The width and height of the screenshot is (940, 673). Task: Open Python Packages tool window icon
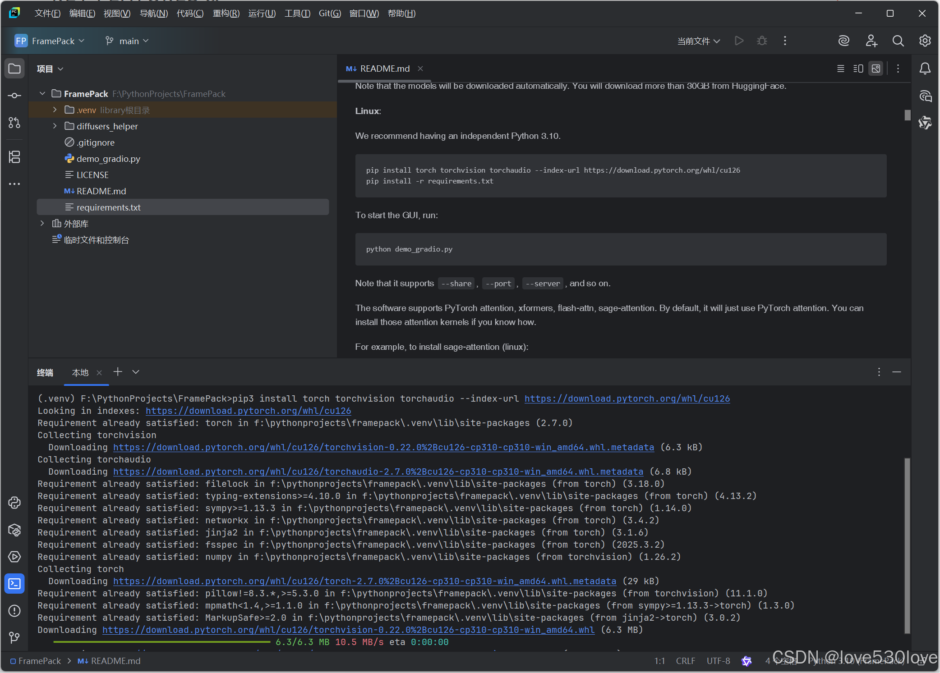14,530
